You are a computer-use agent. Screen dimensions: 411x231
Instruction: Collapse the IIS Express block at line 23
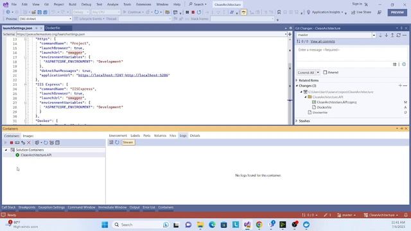pos(26,84)
